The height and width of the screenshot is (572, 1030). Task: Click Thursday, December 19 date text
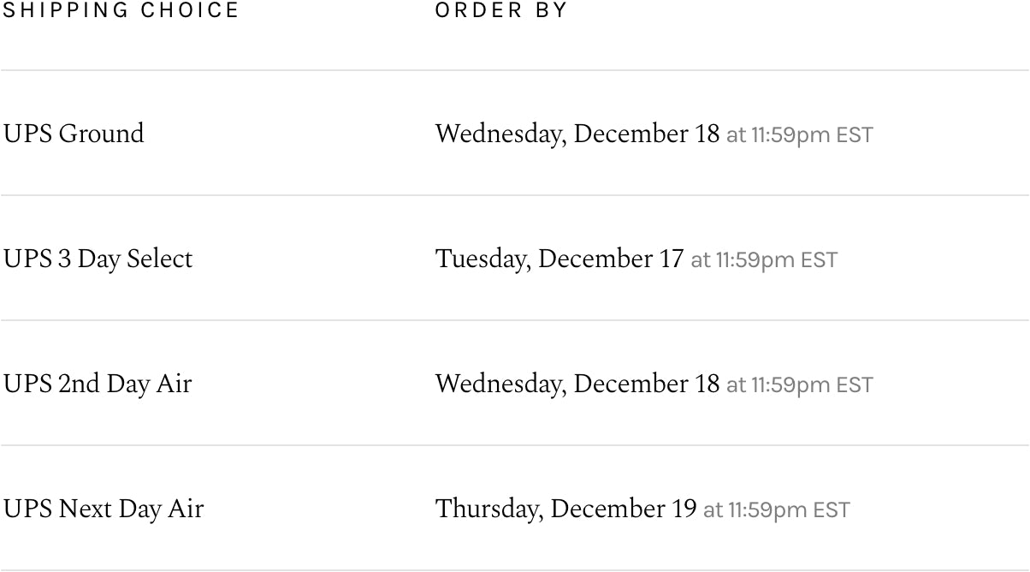coord(565,509)
